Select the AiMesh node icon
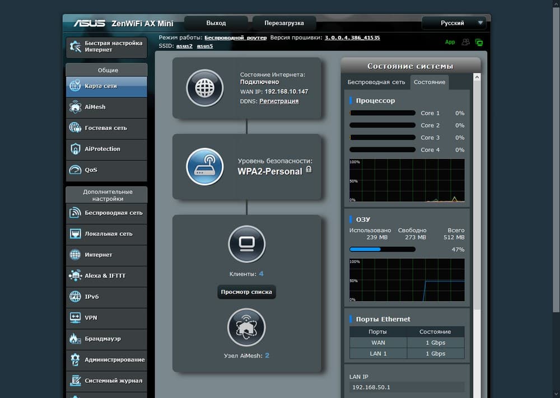Image resolution: width=560 pixels, height=398 pixels. (x=246, y=327)
